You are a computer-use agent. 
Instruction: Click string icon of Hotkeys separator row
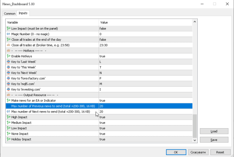(9, 50)
